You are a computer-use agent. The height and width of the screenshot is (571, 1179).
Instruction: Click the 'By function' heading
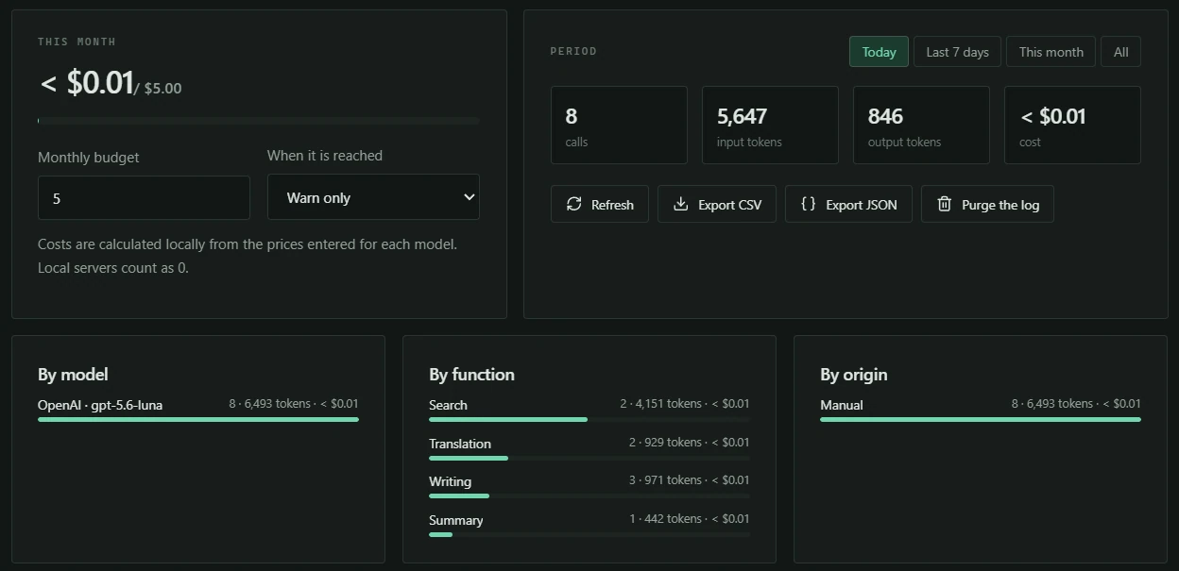tap(471, 375)
